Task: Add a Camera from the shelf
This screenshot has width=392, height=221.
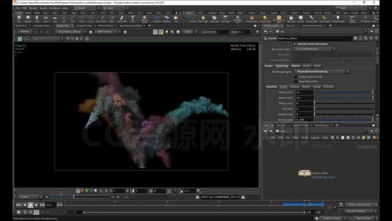Action: 193,19
